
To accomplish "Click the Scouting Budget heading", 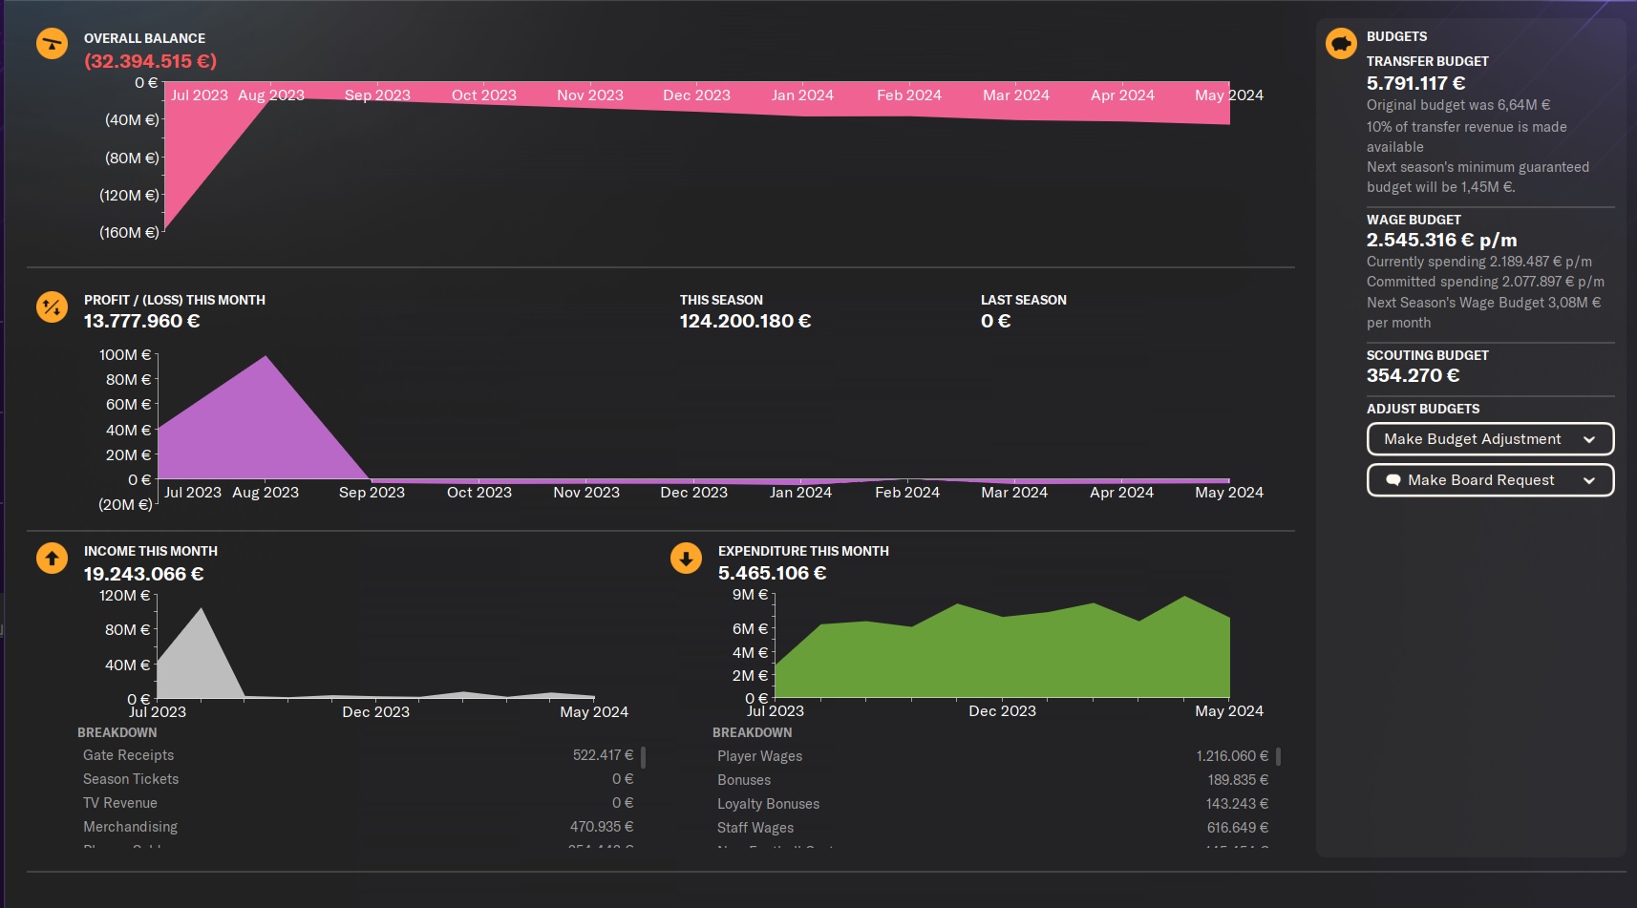I will click(1427, 355).
